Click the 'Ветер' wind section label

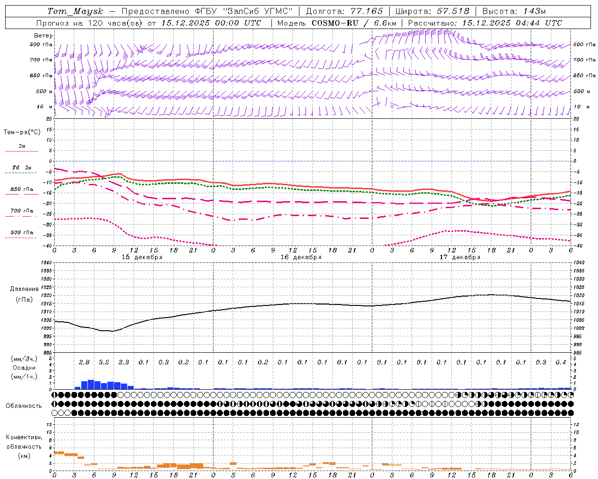[x=43, y=36]
